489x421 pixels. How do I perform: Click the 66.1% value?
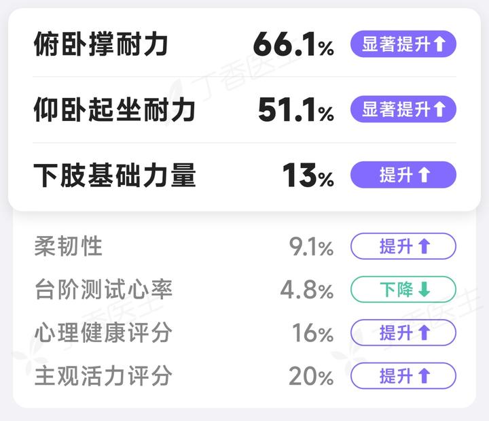coord(293,45)
